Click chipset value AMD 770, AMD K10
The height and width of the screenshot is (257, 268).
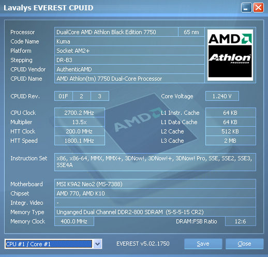click(x=155, y=193)
